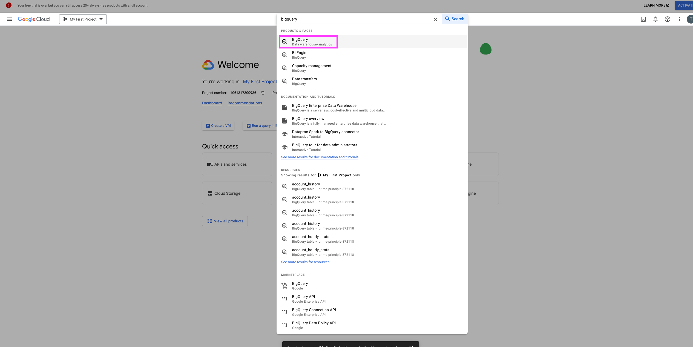Open BigQuery Enterprise Data Warehouse documentation

click(x=372, y=108)
